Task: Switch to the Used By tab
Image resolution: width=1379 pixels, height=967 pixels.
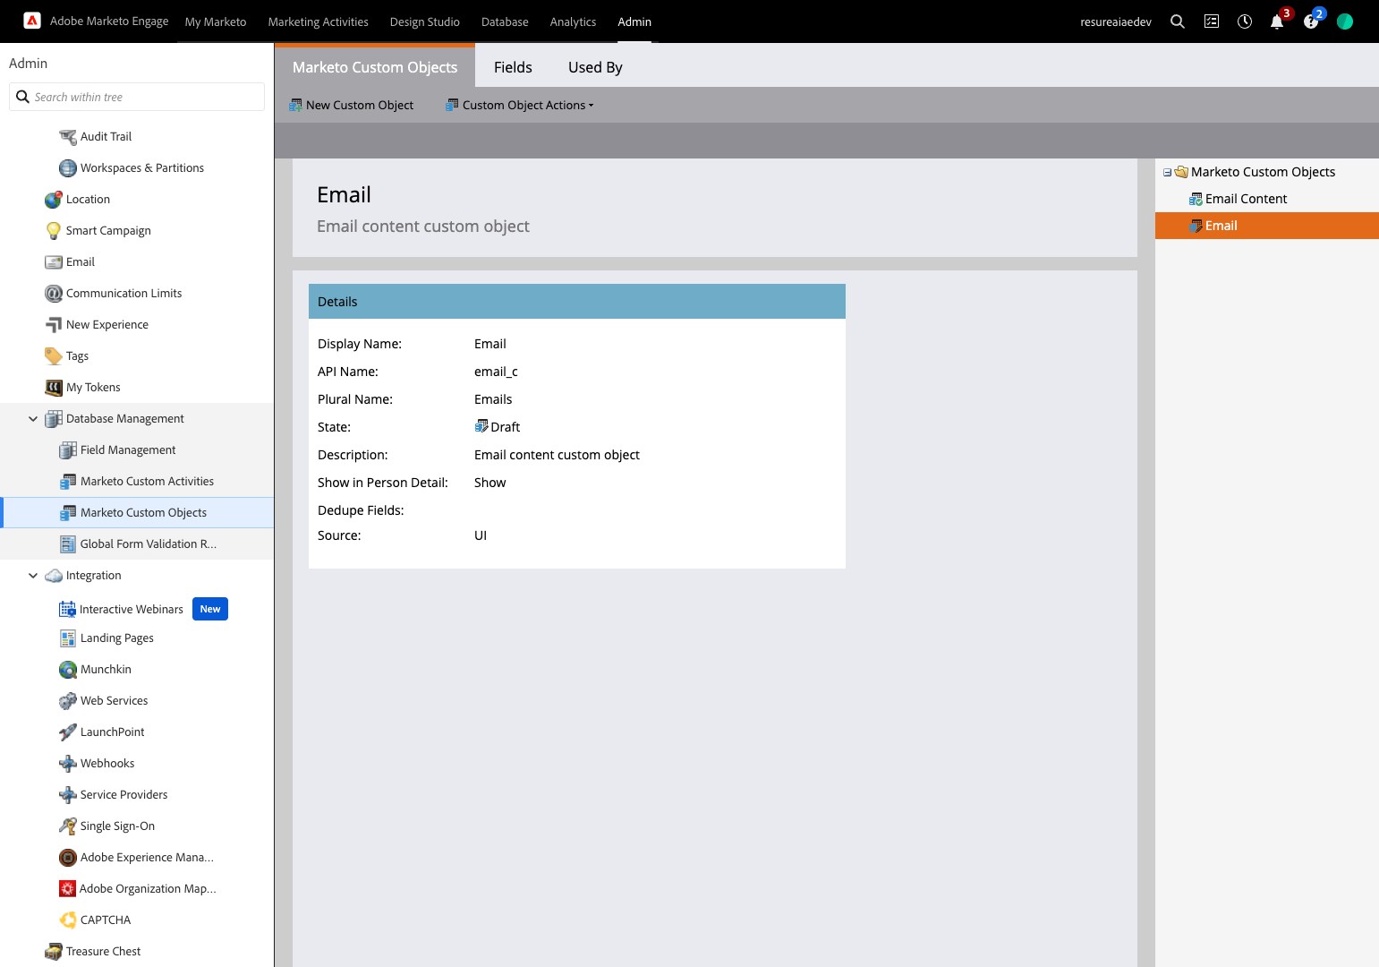Action: tap(595, 67)
